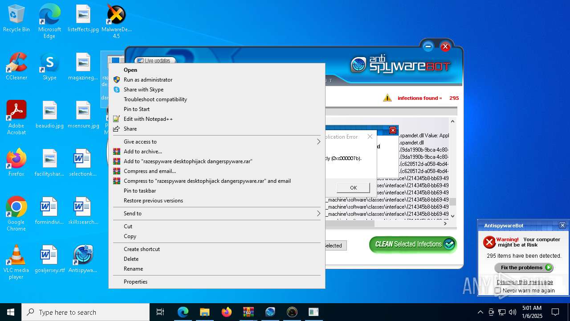
Task: Choose Delete from context menu
Action: pos(216,259)
